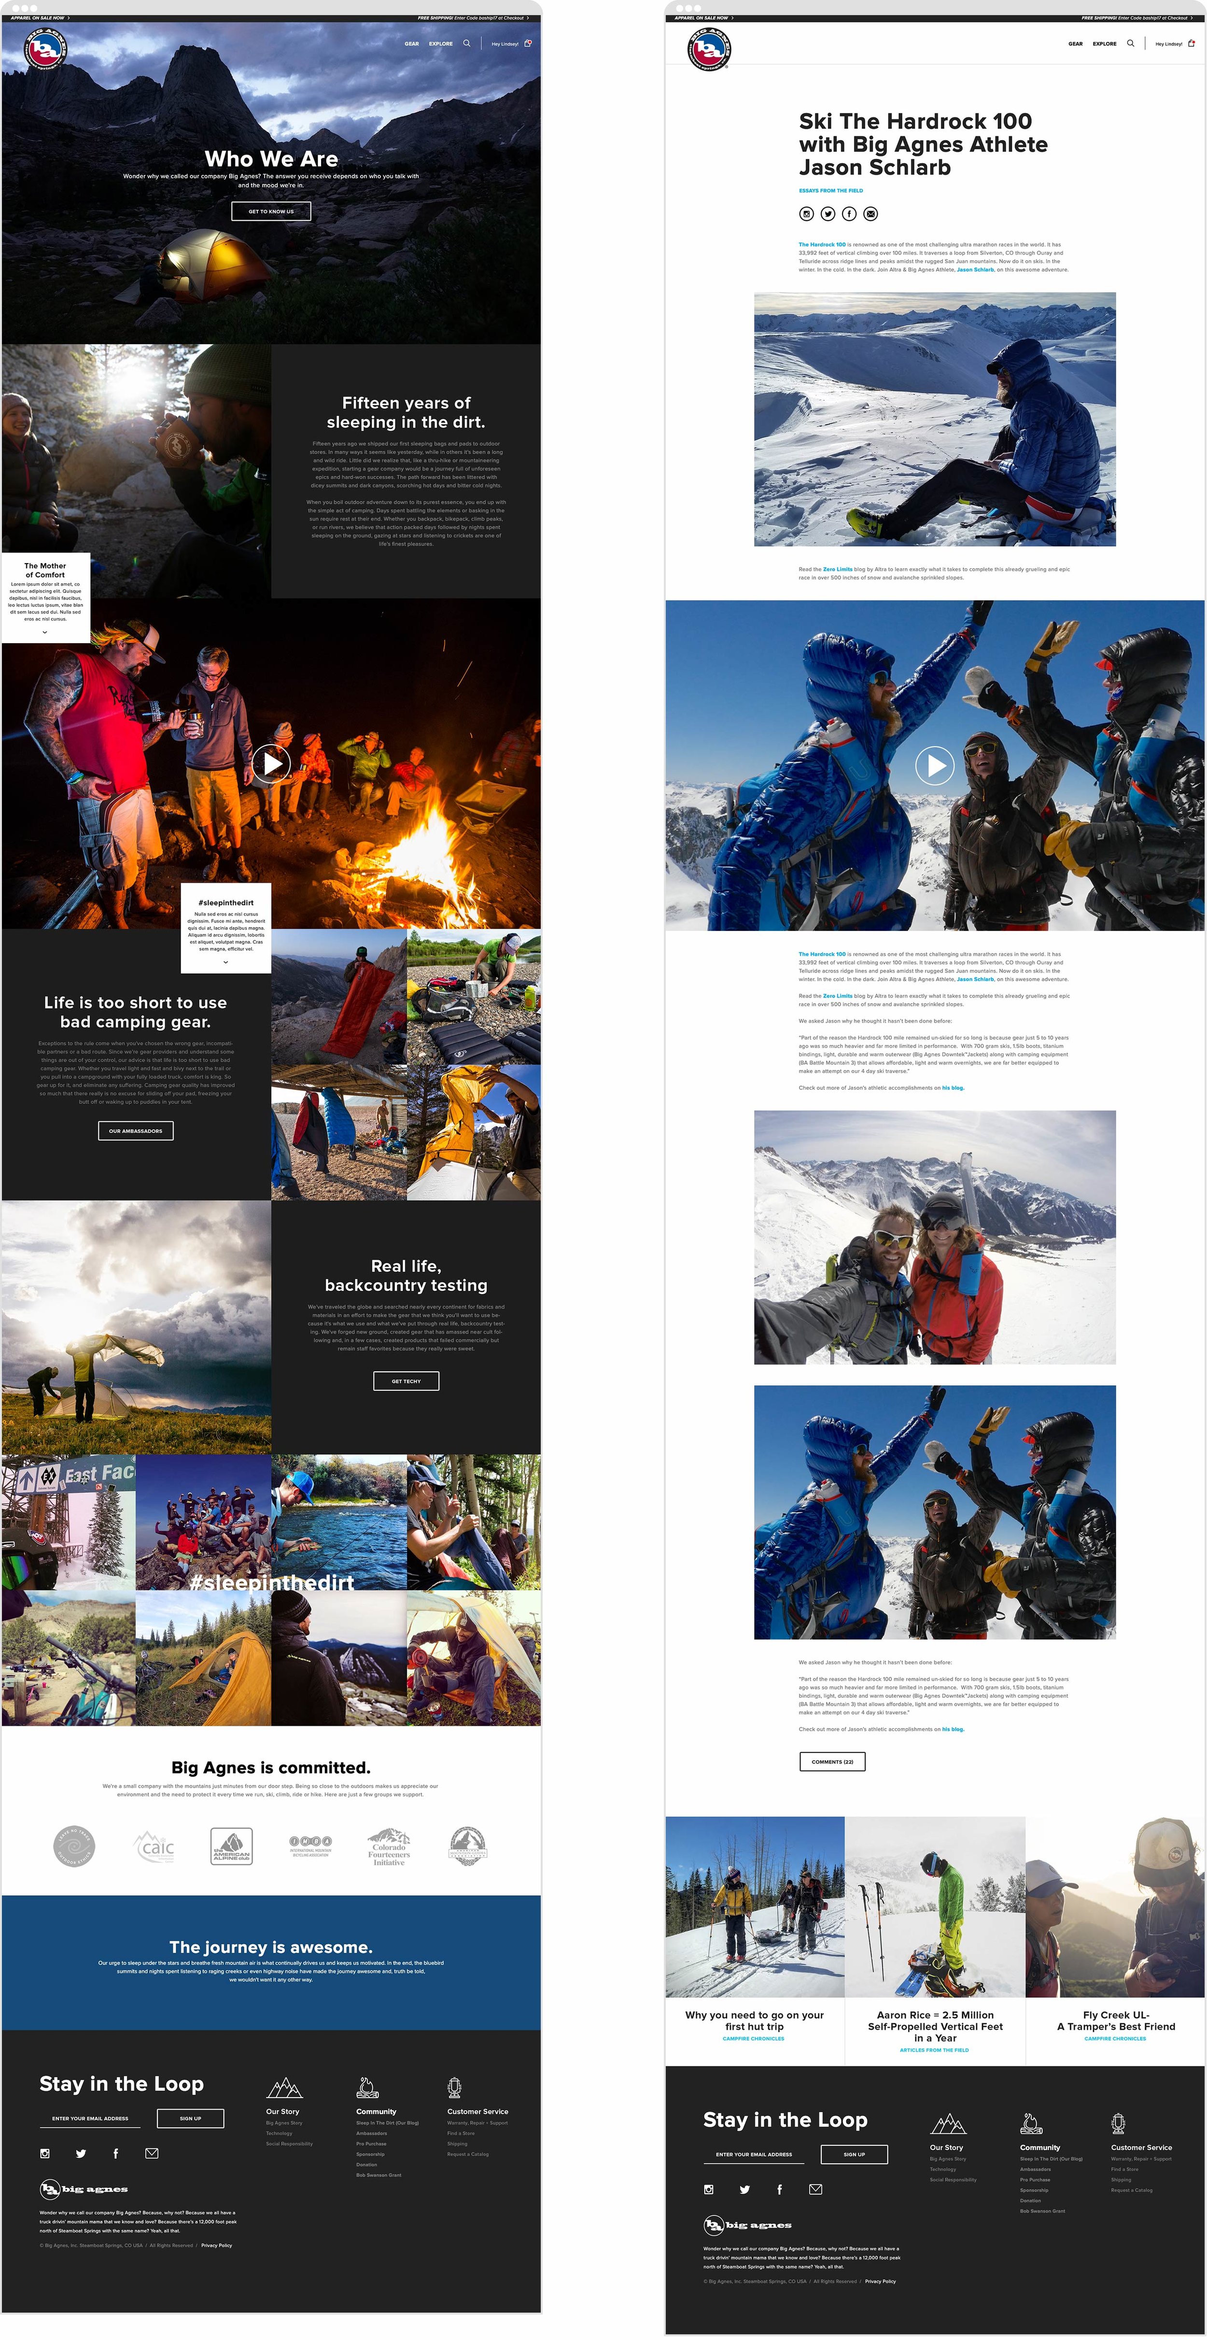
Task: Click campfire icon above Community, left footer
Action: coord(367,2086)
